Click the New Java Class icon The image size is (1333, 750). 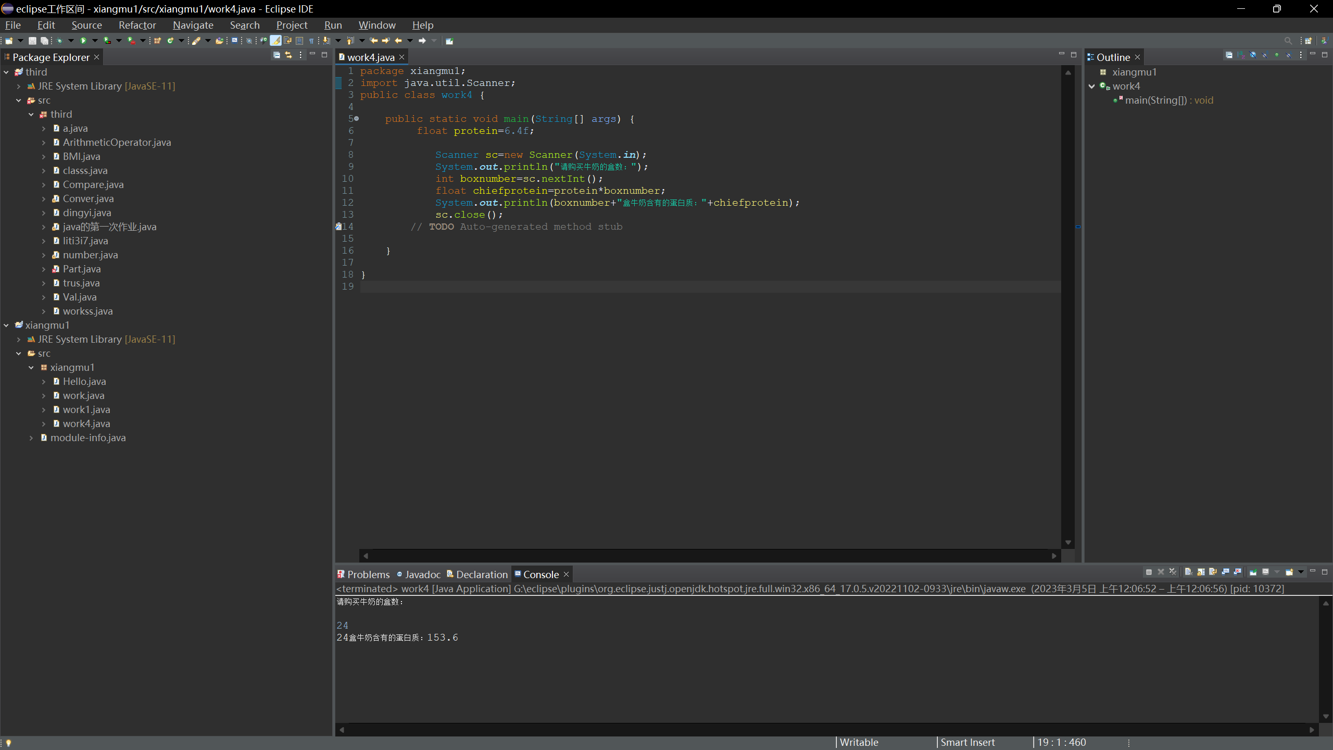tap(170, 41)
